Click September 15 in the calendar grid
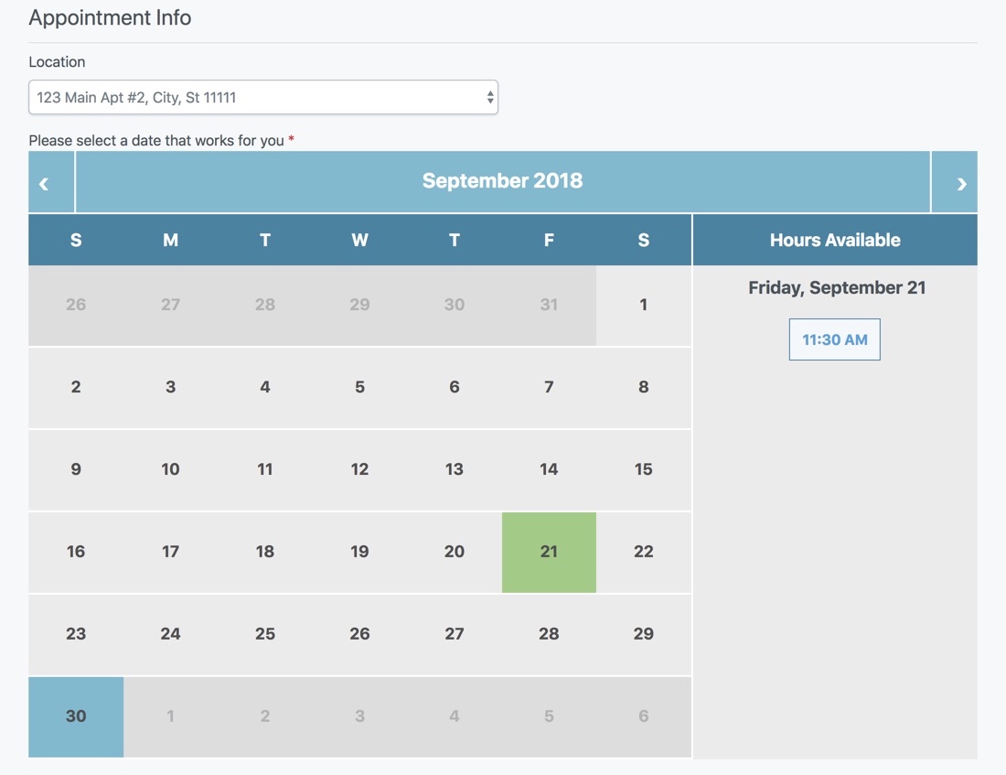1006x775 pixels. [643, 468]
